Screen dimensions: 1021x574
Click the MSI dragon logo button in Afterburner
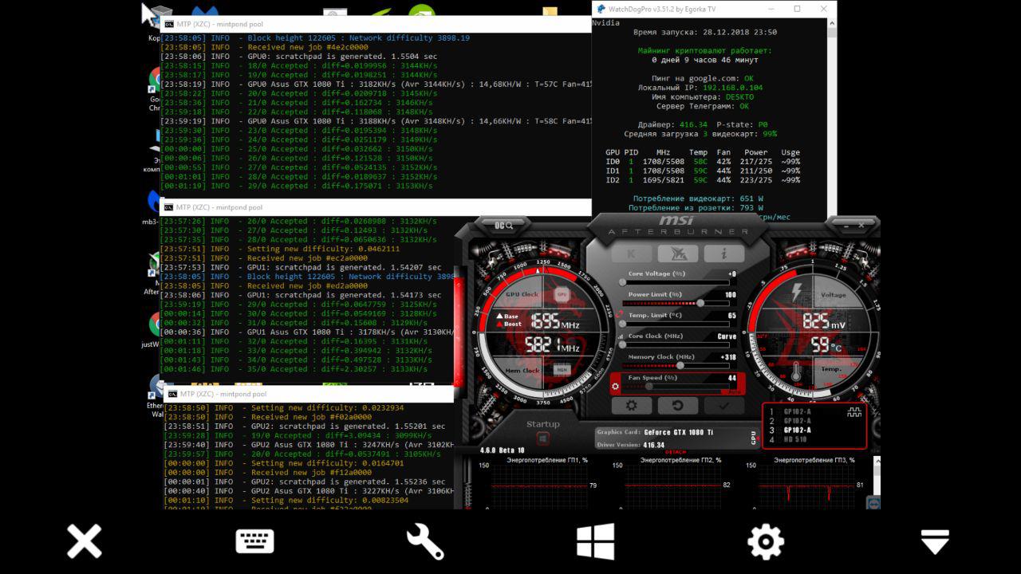677,254
